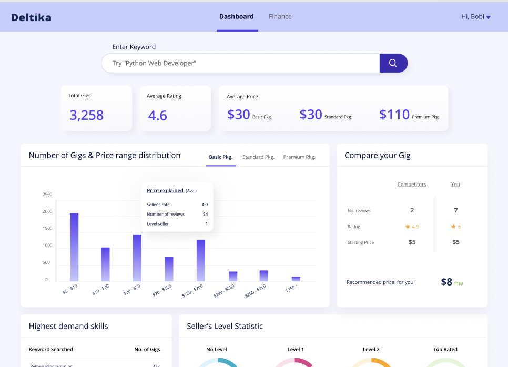Click the $120 - $200 price bar
Image resolution: width=508 pixels, height=367 pixels.
201,260
